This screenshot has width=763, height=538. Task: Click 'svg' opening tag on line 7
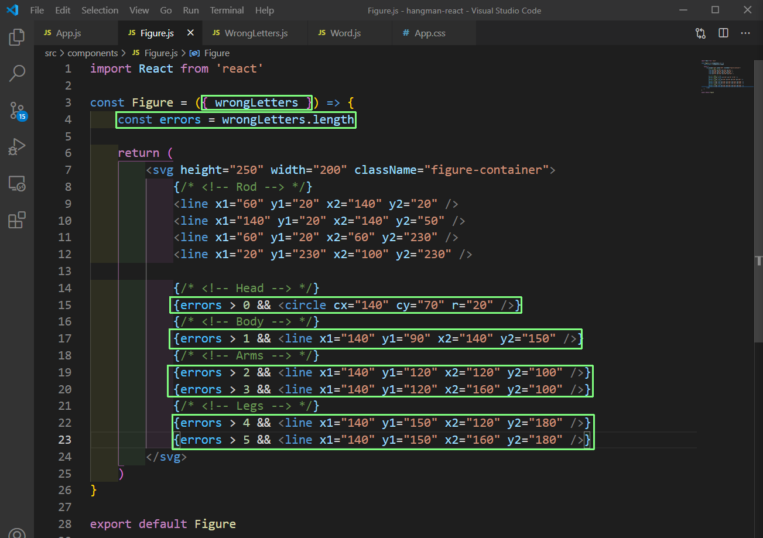pos(163,170)
